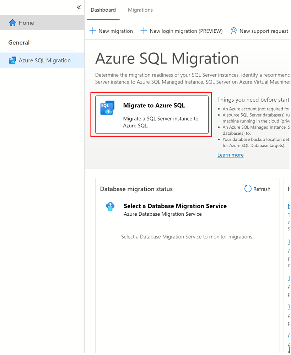Click the Azure SQL Migration sidebar icon

(12, 60)
